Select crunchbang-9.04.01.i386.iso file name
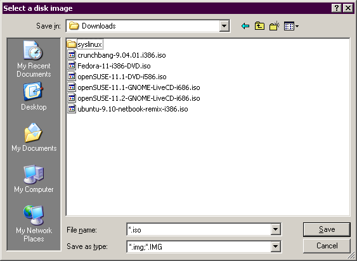357x261 pixels. pyautogui.click(x=122, y=55)
